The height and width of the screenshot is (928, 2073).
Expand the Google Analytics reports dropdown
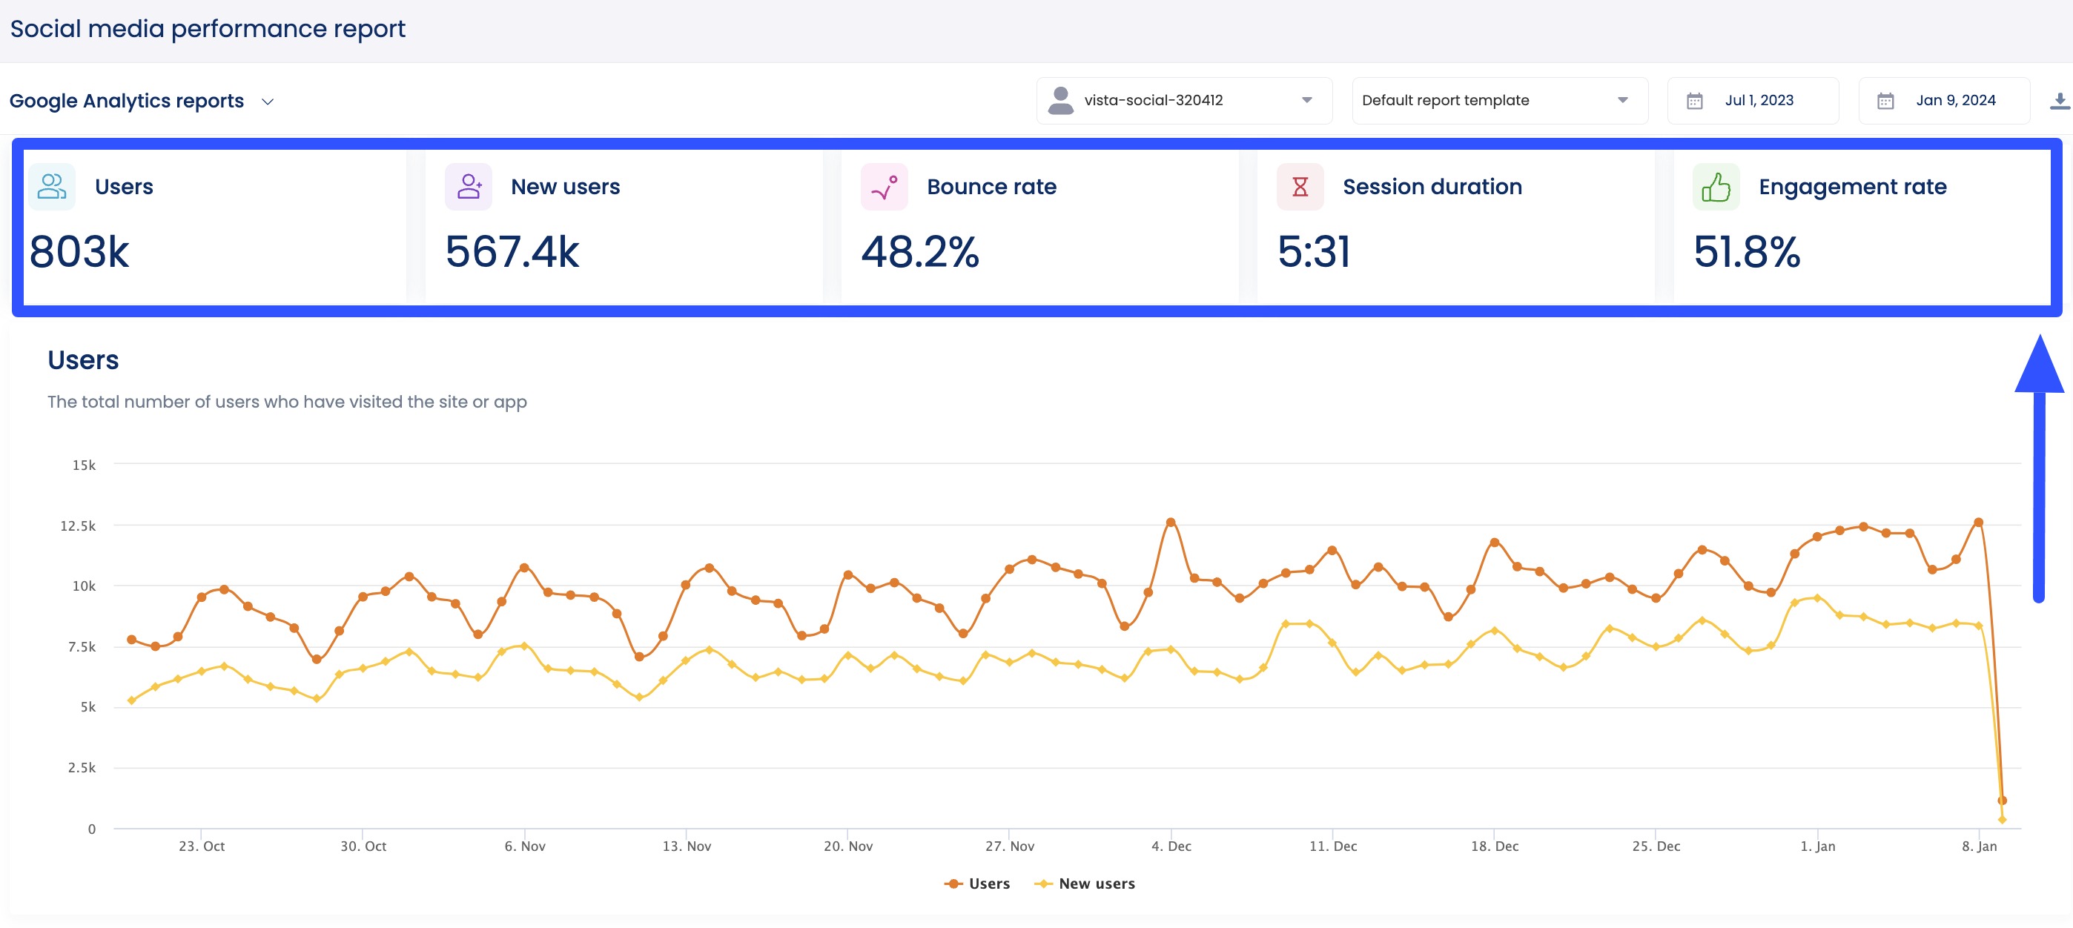[x=268, y=102]
